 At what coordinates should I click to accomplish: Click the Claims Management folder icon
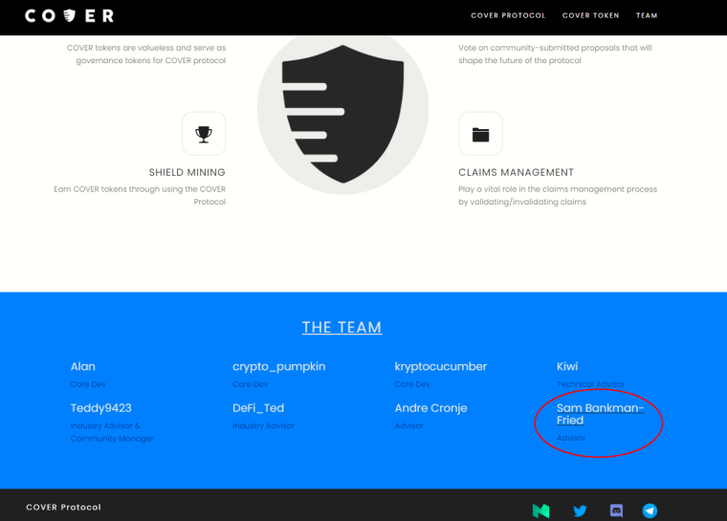point(480,134)
